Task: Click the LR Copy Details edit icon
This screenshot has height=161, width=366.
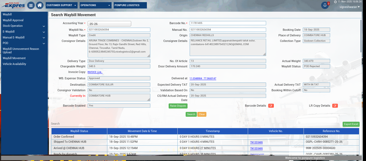Action: 335,106
